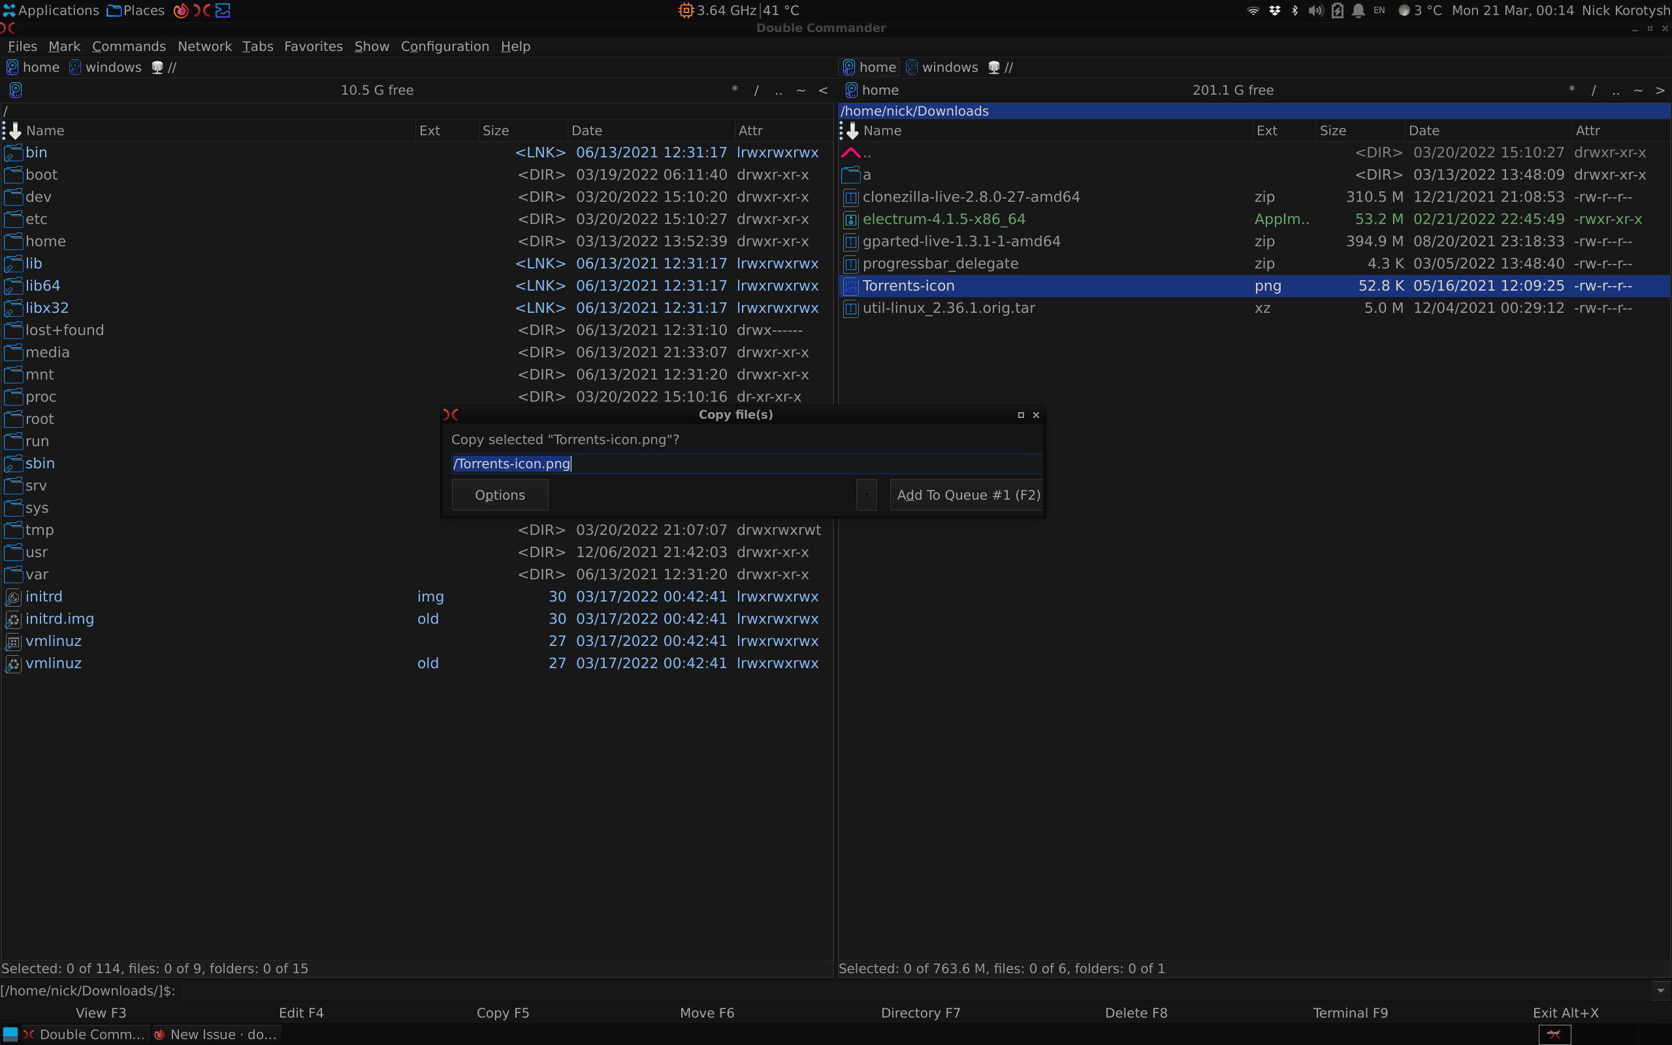Click the Options button in the copy dialog

499,494
